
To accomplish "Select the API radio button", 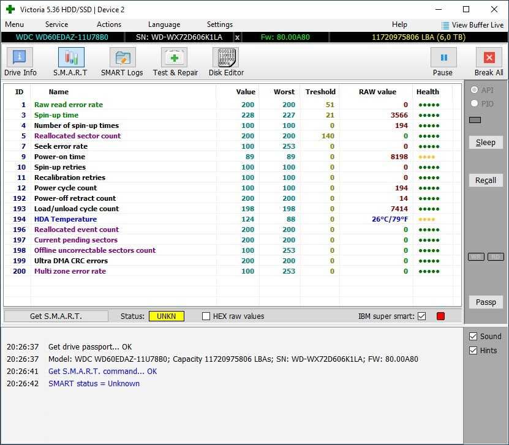I will pyautogui.click(x=474, y=90).
